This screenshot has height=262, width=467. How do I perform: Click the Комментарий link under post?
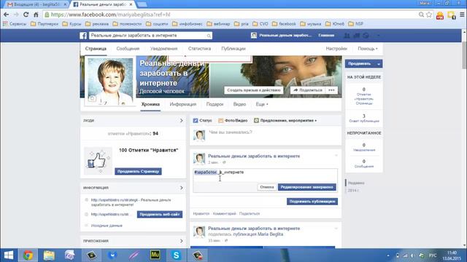[224, 213]
